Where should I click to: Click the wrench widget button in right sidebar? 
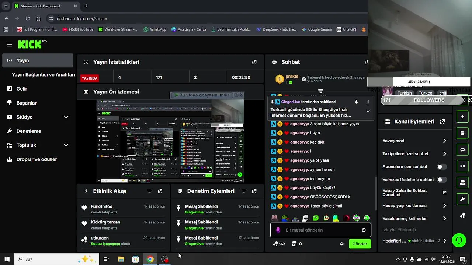[462, 199]
